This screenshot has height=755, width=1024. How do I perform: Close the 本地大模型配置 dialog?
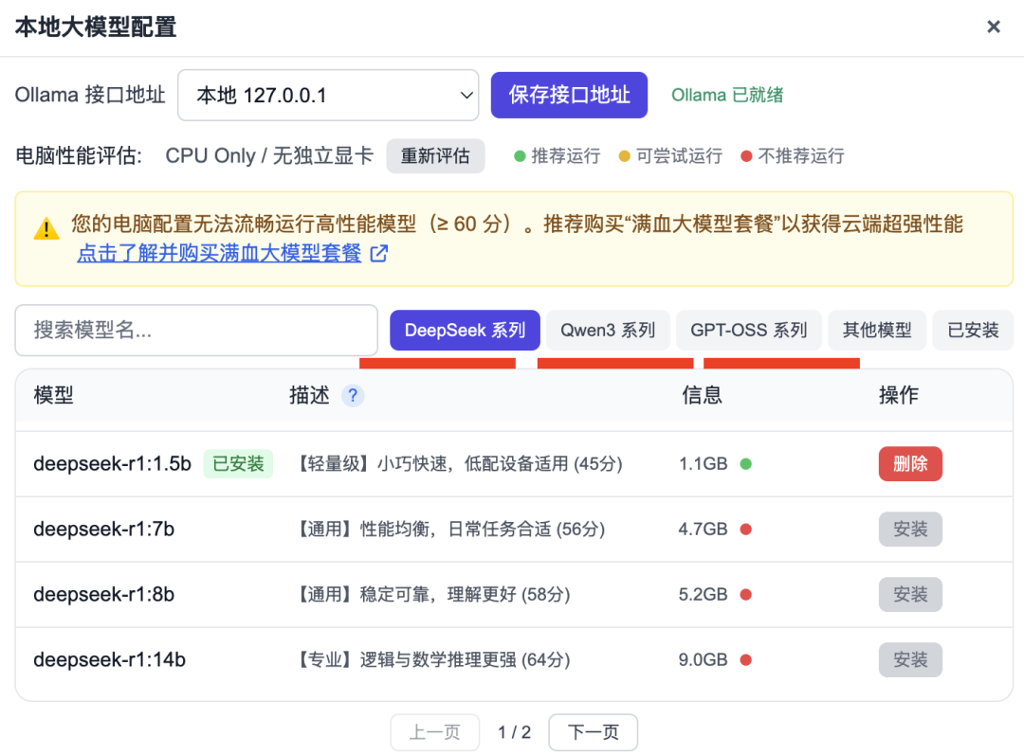[994, 27]
